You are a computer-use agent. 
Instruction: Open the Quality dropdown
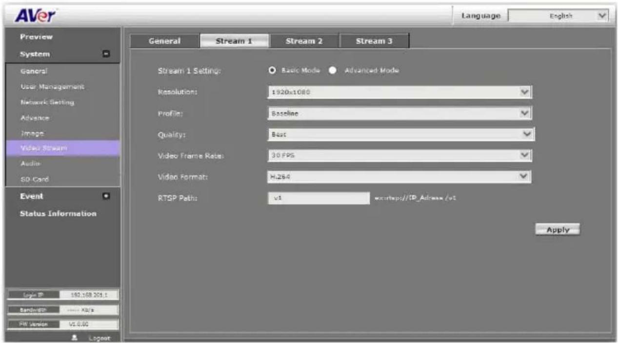click(x=401, y=133)
